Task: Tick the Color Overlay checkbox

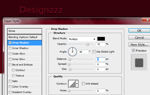Action: 10,87
